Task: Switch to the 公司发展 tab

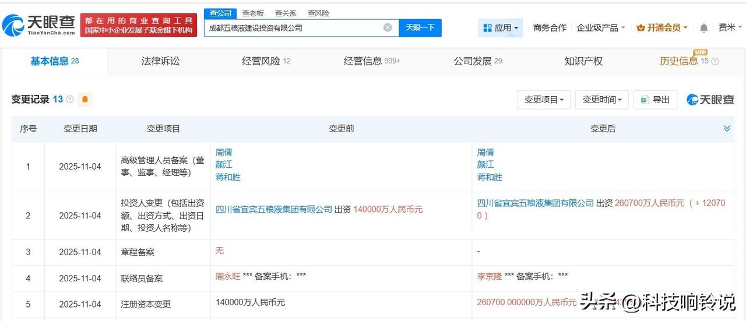Action: click(478, 61)
